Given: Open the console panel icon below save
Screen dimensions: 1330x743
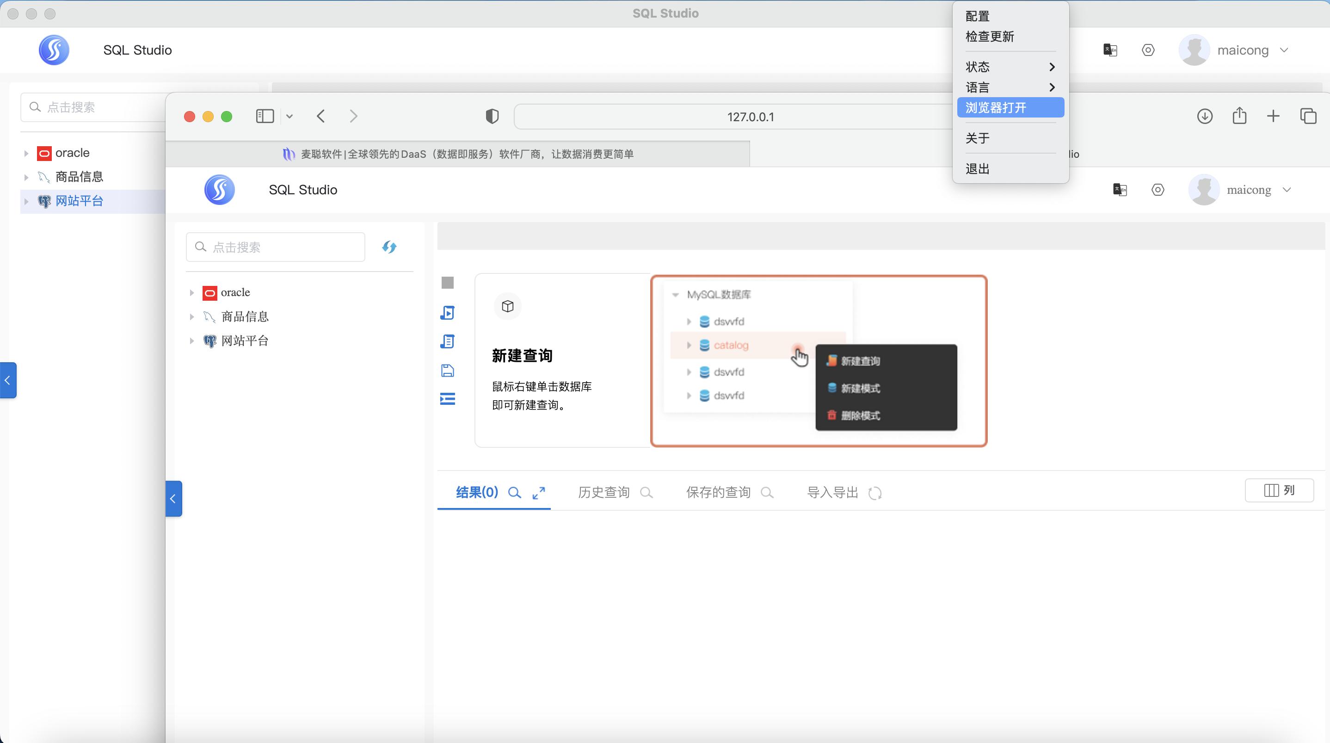Looking at the screenshot, I should click(447, 398).
